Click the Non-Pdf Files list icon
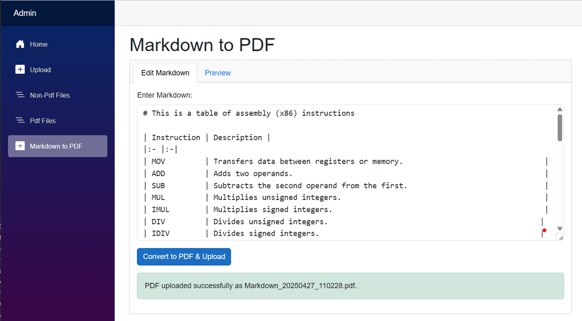Image resolution: width=582 pixels, height=321 pixels. (20, 95)
